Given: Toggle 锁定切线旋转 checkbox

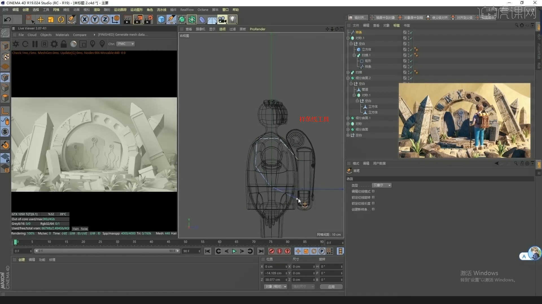Looking at the screenshot, I should (x=373, y=197).
